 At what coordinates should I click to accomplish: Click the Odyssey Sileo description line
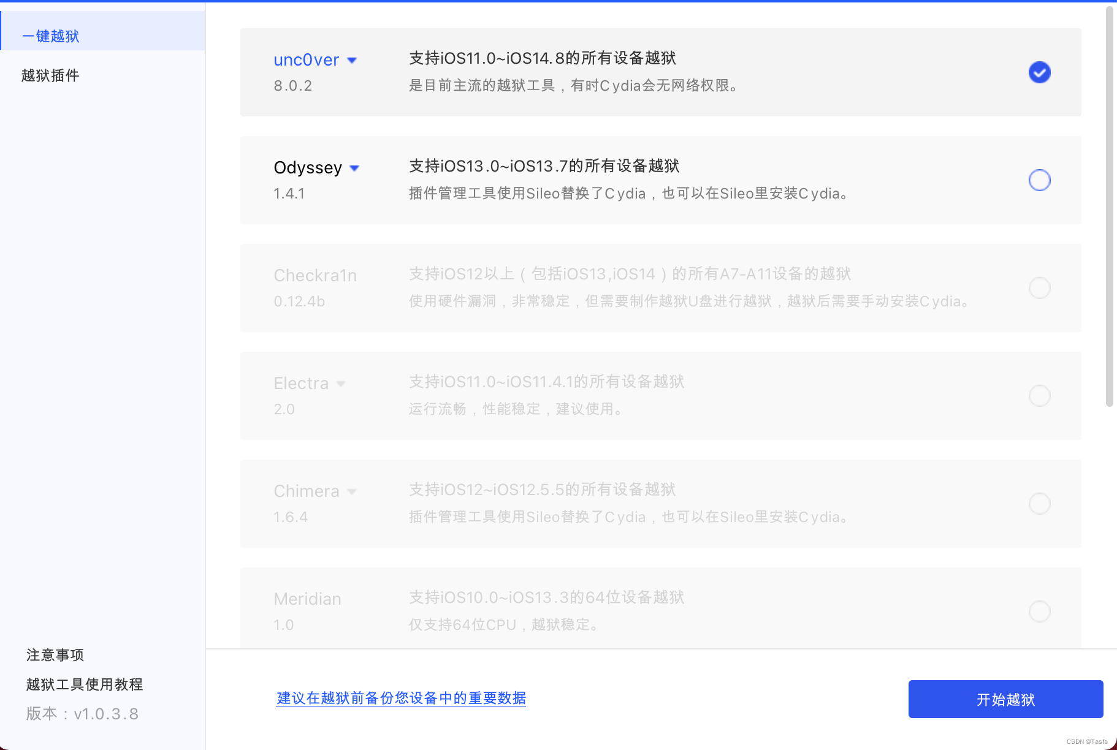[x=628, y=194]
